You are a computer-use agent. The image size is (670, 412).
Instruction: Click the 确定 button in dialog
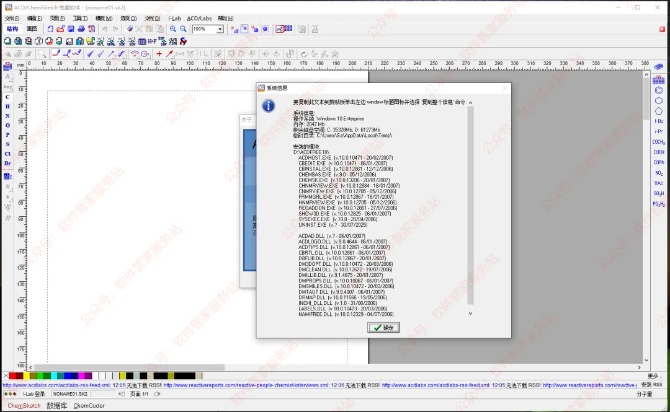pyautogui.click(x=383, y=328)
